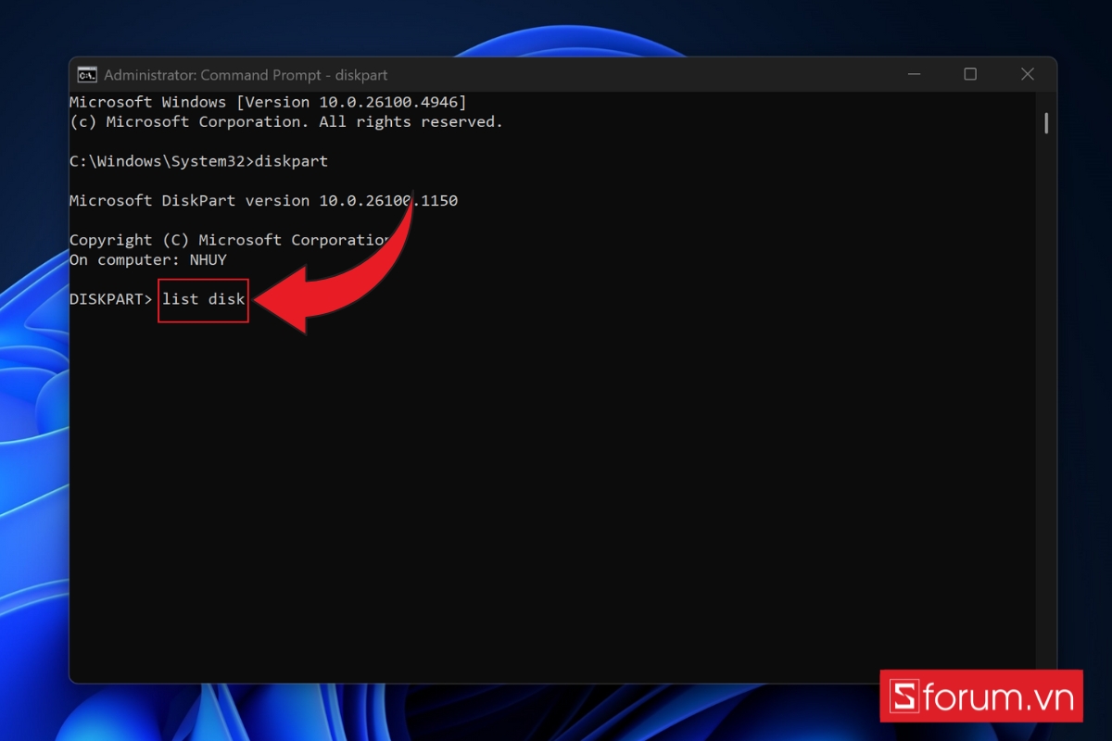Click the 'Microsoft Windows [Version 10.0.26100.4946]' line

269,102
